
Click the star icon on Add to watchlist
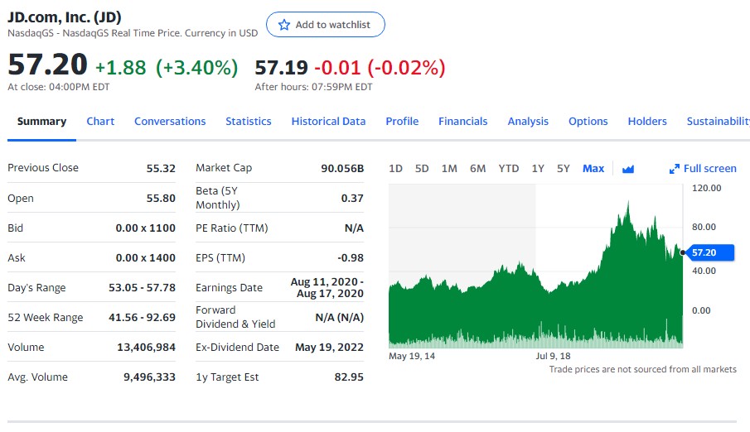(x=284, y=25)
